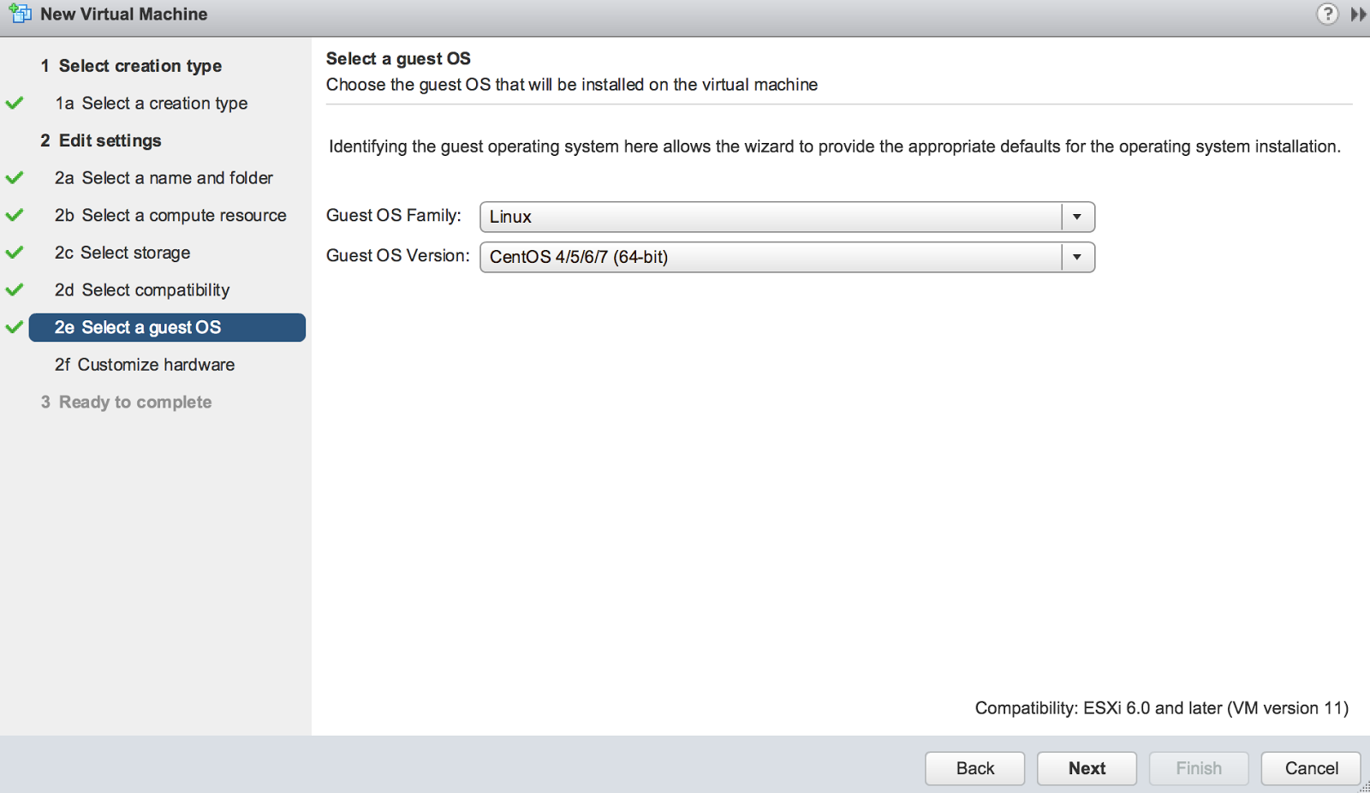Go to step 2c Select storage

point(122,253)
